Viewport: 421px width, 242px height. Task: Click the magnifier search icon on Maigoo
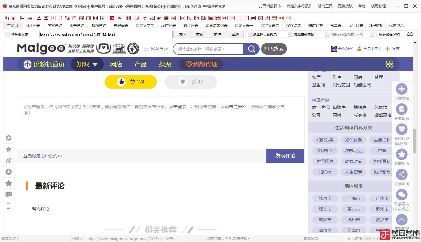coord(251,49)
